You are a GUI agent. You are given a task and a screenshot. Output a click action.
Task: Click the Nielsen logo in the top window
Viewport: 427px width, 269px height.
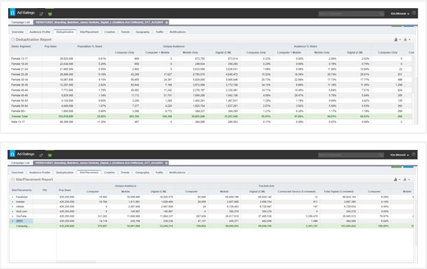(x=13, y=13)
